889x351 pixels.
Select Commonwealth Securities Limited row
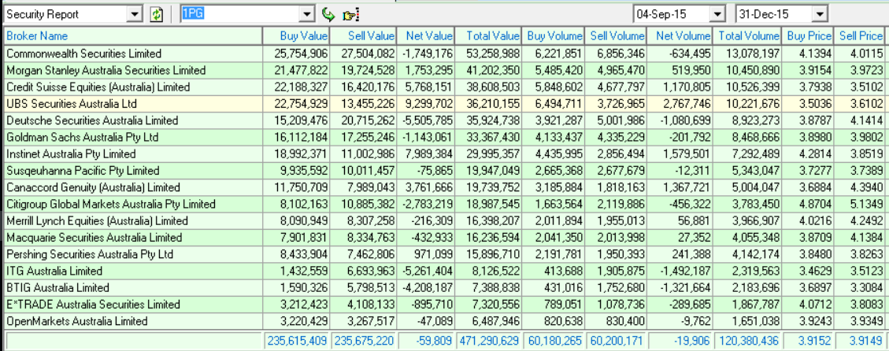[444, 54]
